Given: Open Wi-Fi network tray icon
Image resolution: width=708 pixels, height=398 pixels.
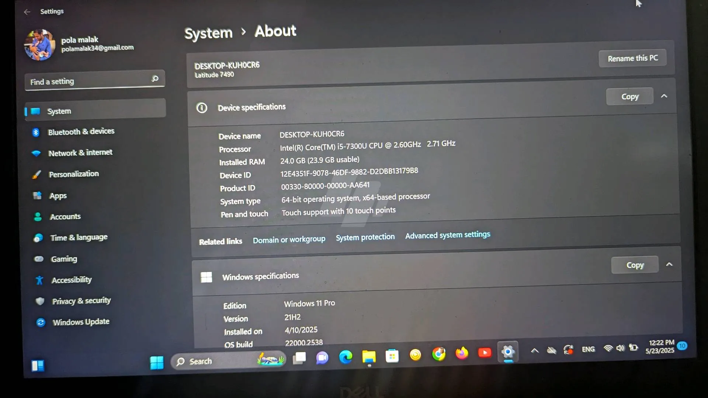Looking at the screenshot, I should click(x=608, y=348).
